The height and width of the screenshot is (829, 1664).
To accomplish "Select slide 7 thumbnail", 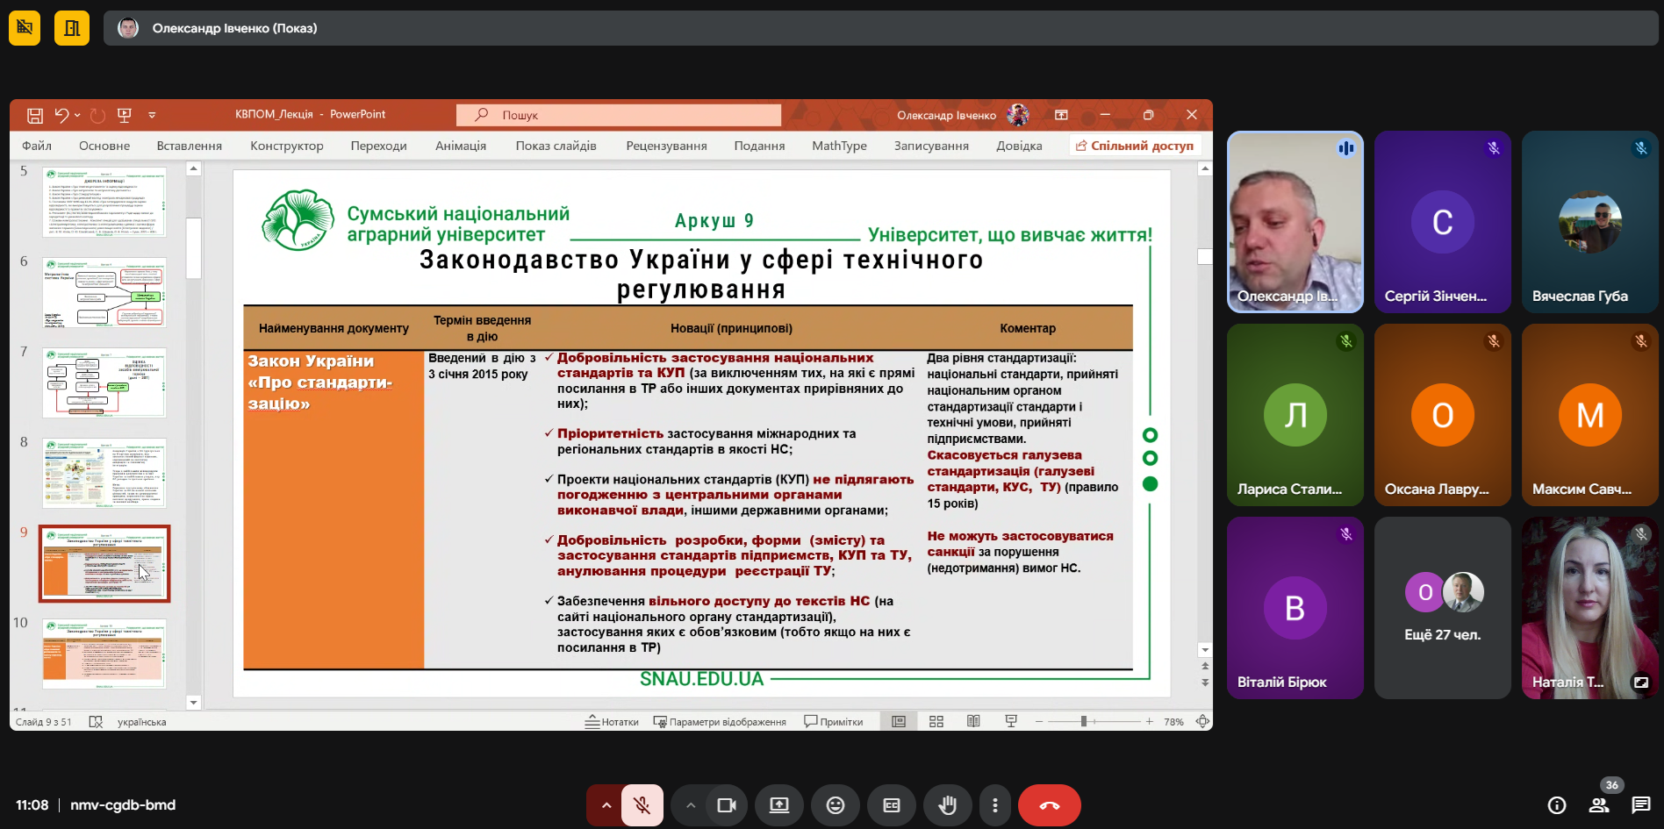I will click(x=104, y=382).
